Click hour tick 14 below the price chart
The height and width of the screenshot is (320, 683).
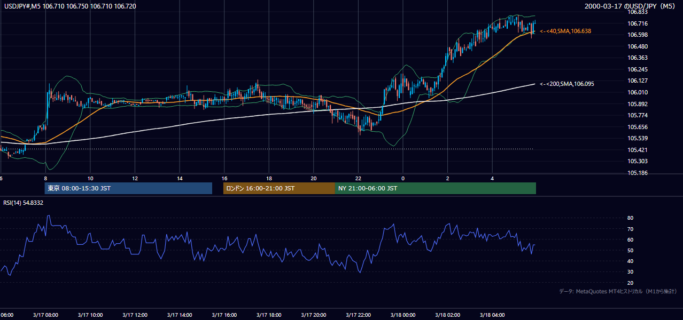[180, 178]
